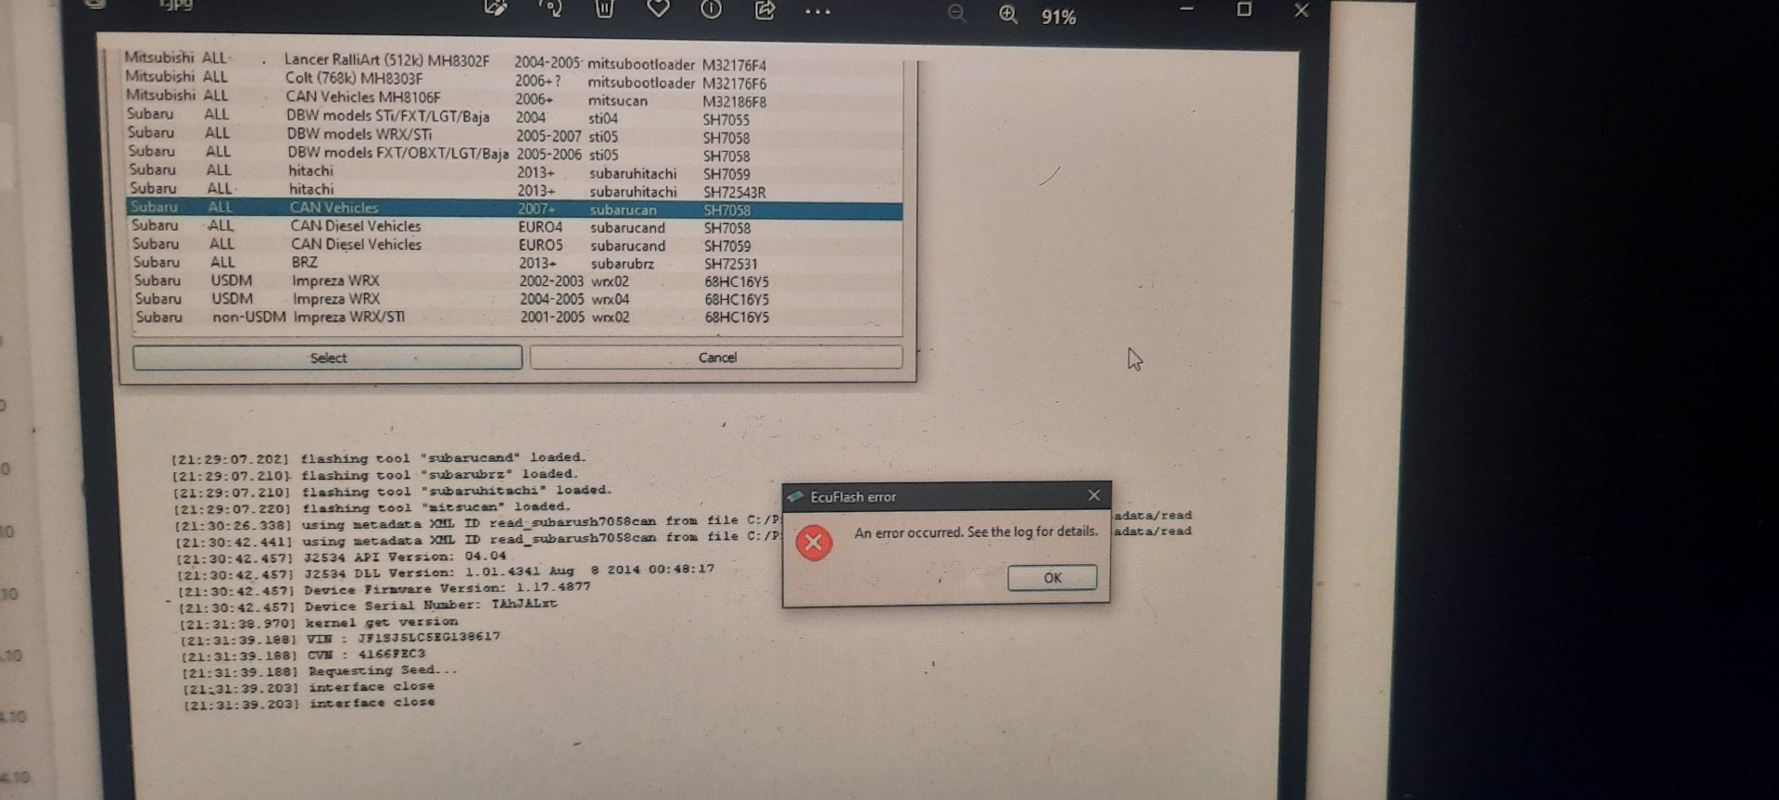Close the EcuFlash error dialog with X
This screenshot has width=1779, height=800.
point(1093,495)
